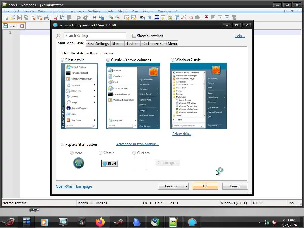Click the Open file folder icon in Notepad++

tap(12, 18)
